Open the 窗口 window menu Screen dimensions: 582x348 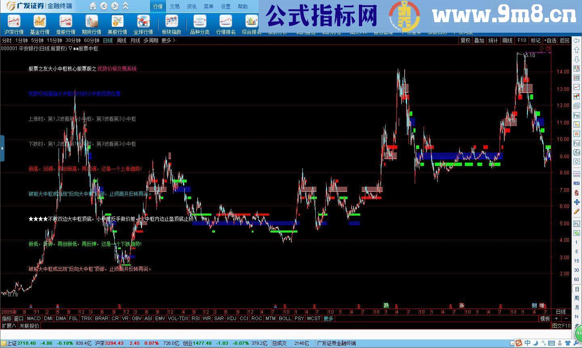(19, 319)
